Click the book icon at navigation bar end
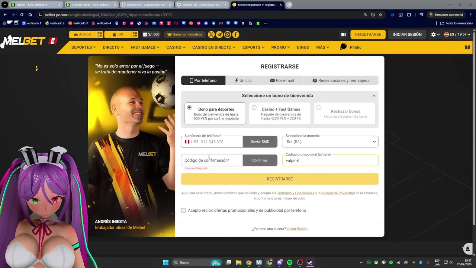Image resolution: width=476 pixels, height=268 pixels. pos(467,47)
